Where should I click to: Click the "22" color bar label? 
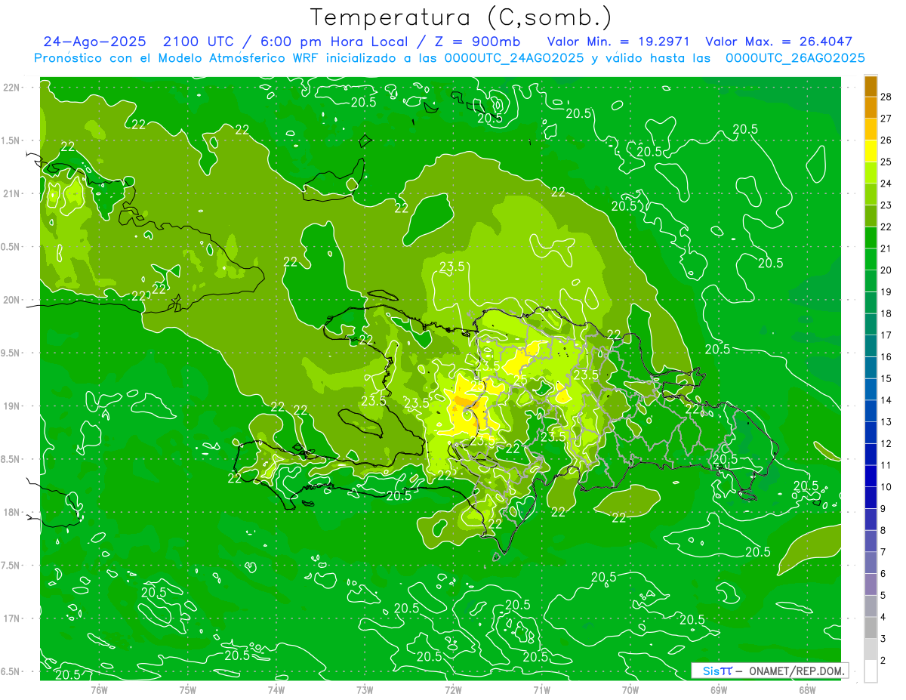pyautogui.click(x=886, y=227)
